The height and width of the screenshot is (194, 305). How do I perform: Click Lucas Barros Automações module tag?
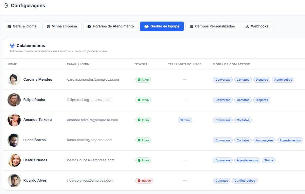pos(264,140)
